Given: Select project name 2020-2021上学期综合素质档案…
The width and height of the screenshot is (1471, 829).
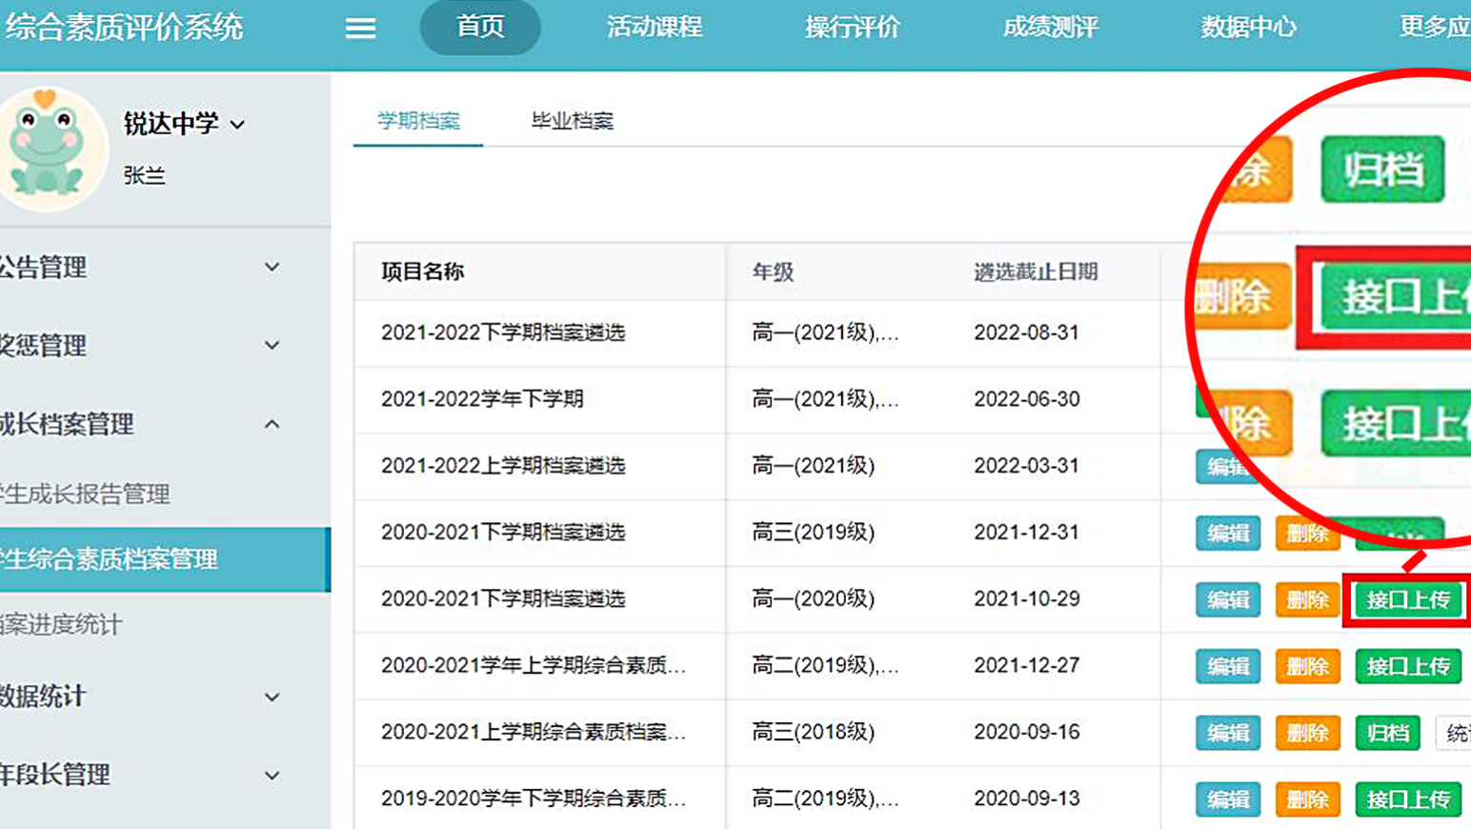Looking at the screenshot, I should pyautogui.click(x=534, y=732).
